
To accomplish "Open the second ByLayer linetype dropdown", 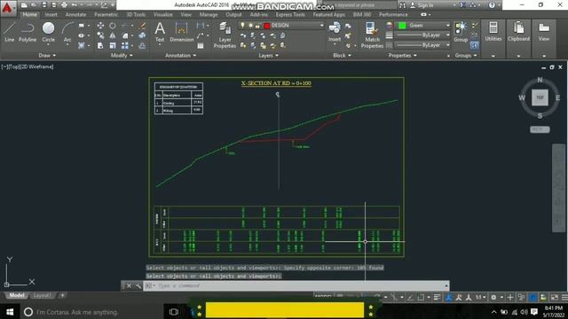I will (447, 45).
